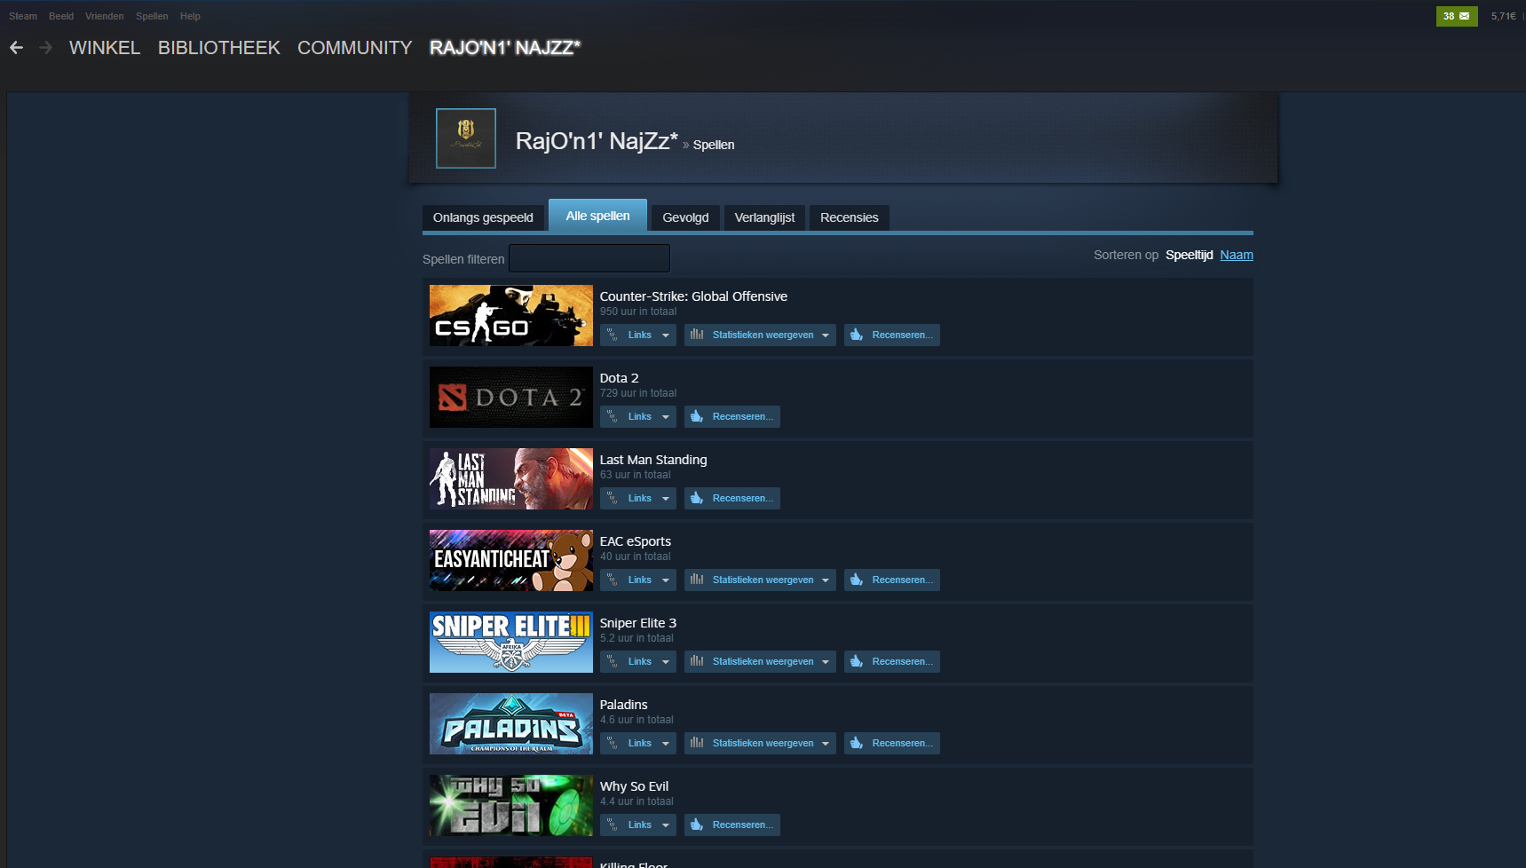This screenshot has height=868, width=1526.
Task: Click thumbs-up icon for Counter-Strike review
Action: (x=857, y=335)
